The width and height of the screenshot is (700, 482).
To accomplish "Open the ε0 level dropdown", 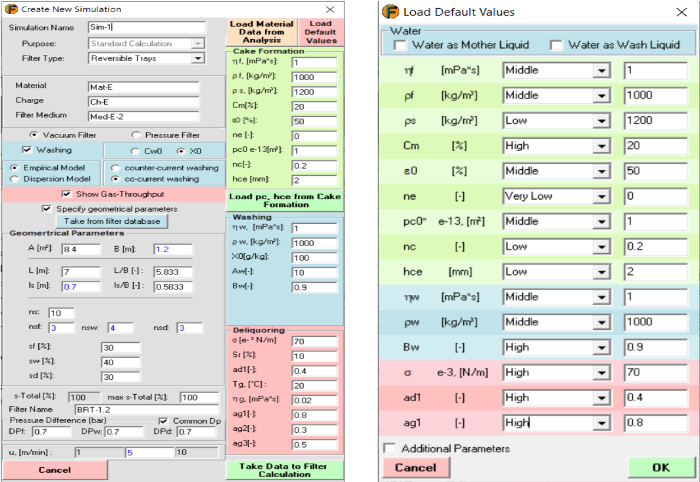I will pos(601,171).
